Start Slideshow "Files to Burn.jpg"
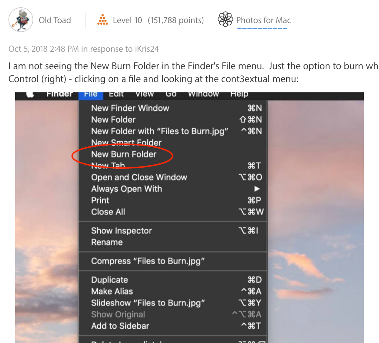 pyautogui.click(x=148, y=303)
